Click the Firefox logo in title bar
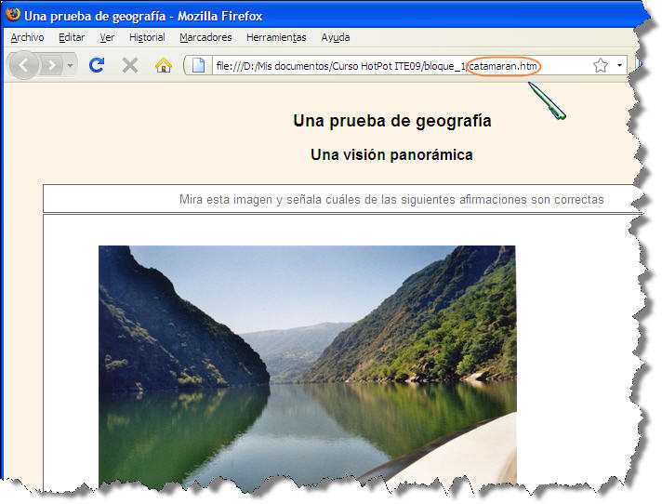 (13, 15)
